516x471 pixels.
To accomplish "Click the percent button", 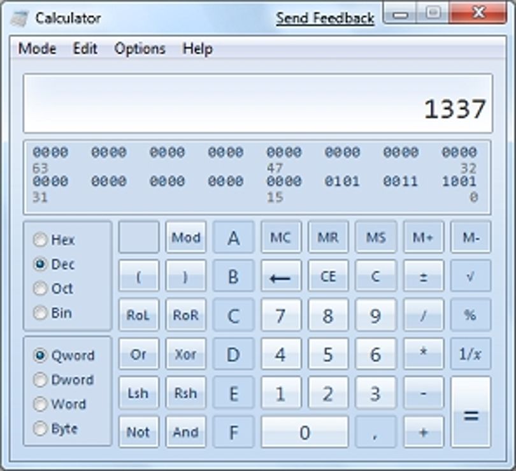I will (x=471, y=315).
